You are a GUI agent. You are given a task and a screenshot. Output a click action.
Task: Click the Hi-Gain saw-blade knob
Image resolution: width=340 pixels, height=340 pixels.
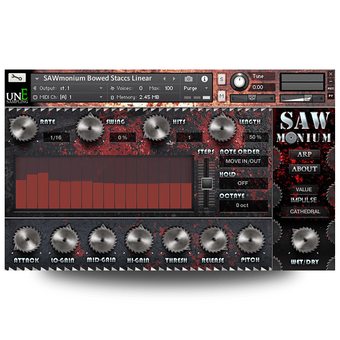tap(139, 239)
